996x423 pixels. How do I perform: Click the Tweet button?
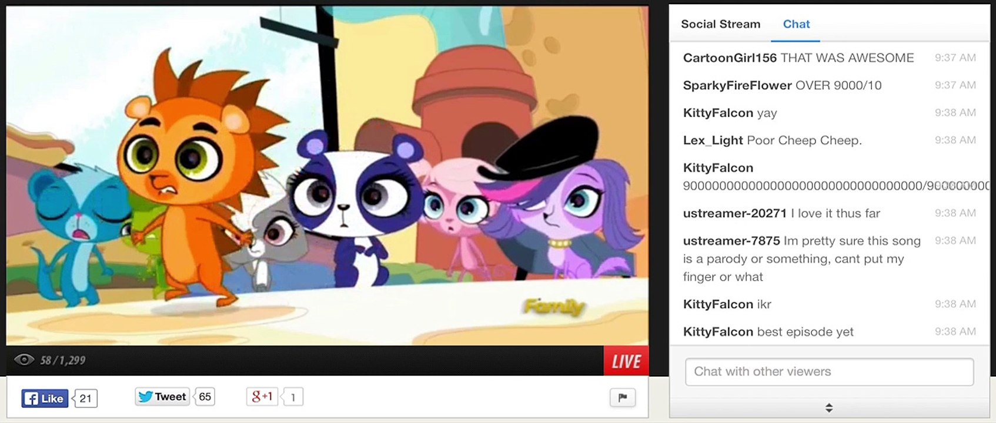point(162,397)
